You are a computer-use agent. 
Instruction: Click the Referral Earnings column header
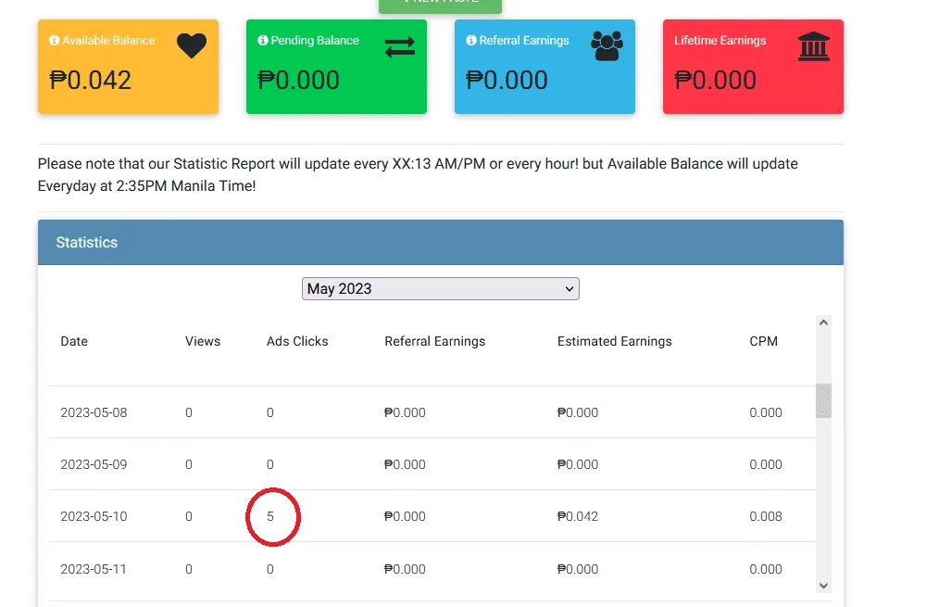pos(434,341)
